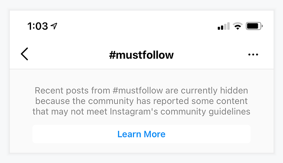Tap the cellular signal bars icon

click(x=223, y=26)
